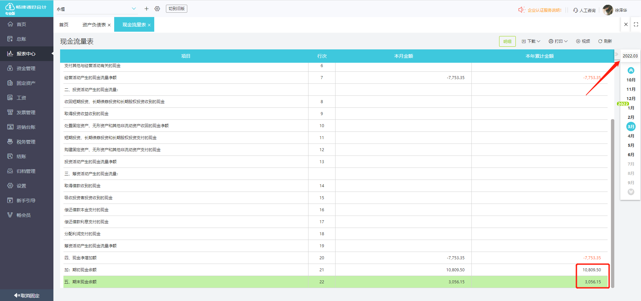Screen dimensions: 641x301
Task: Collapse the period panel with double-chevron icon
Action: click(616, 54)
